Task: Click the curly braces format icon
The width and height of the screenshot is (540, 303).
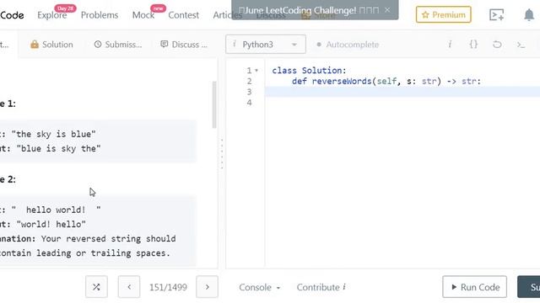Action: point(473,45)
